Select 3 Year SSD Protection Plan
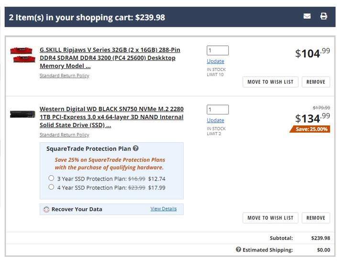The width and height of the screenshot is (344, 261). pyautogui.click(x=51, y=178)
